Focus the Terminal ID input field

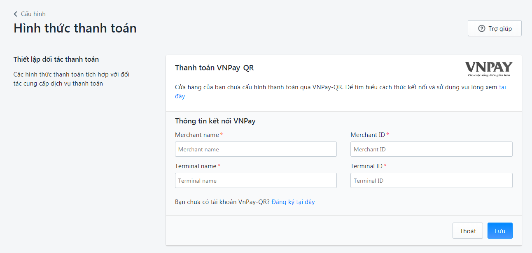tap(432, 181)
